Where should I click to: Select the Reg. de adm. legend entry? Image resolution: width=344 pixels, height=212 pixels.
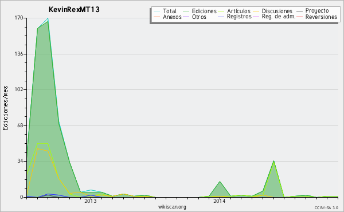(x=279, y=17)
